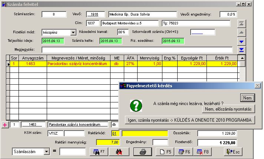Image resolution: width=264 pixels, height=159 pixels.
Task: Click the Nem button
Action: point(247,98)
